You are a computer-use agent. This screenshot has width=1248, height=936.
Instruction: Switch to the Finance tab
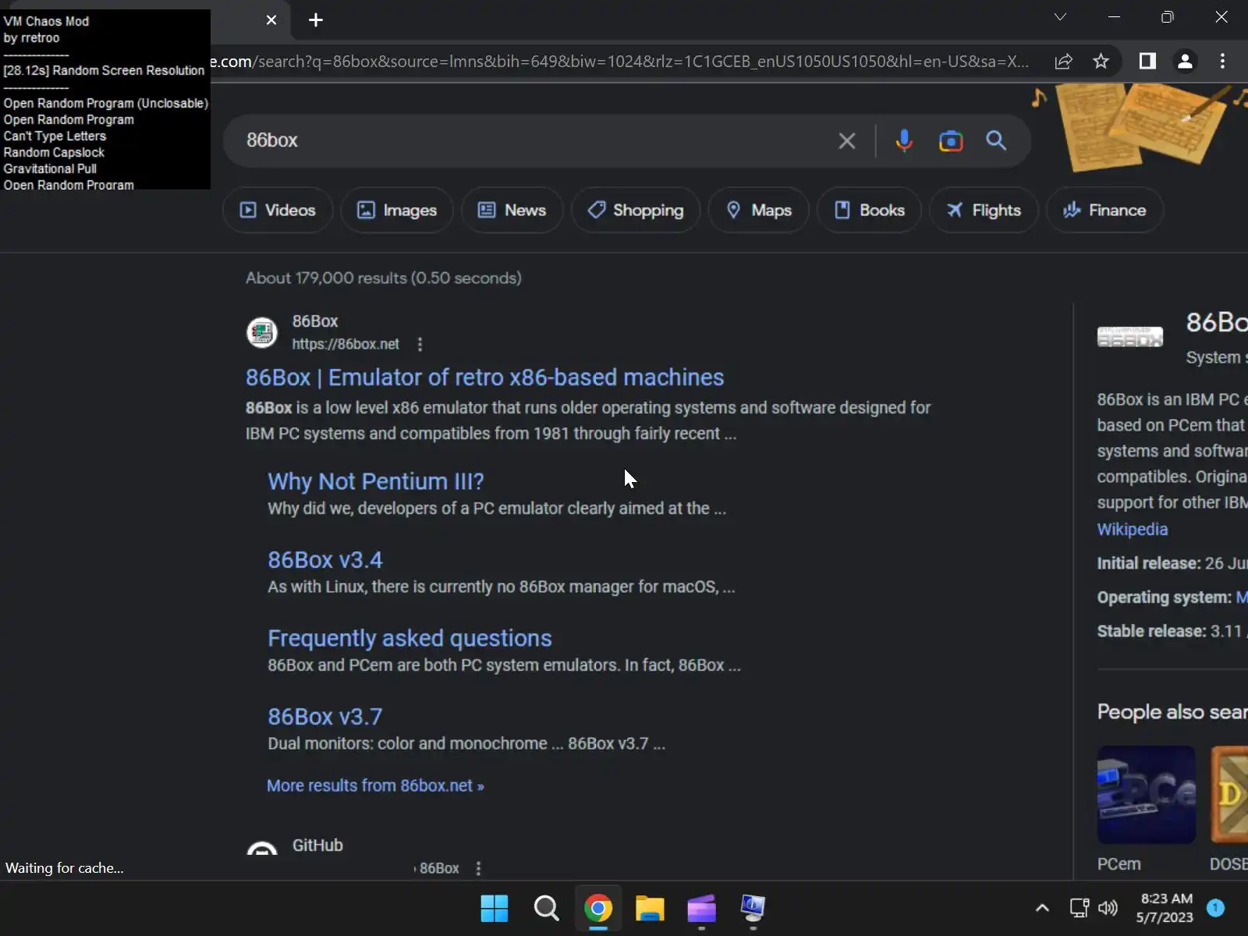click(x=1105, y=210)
